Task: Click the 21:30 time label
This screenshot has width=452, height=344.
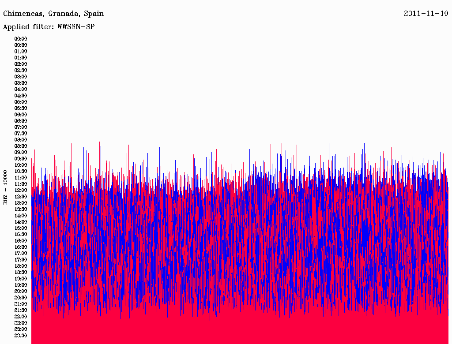Action: 21,310
